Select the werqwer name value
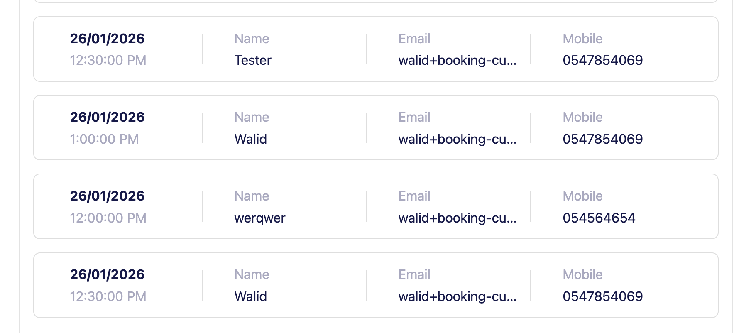 pos(259,218)
